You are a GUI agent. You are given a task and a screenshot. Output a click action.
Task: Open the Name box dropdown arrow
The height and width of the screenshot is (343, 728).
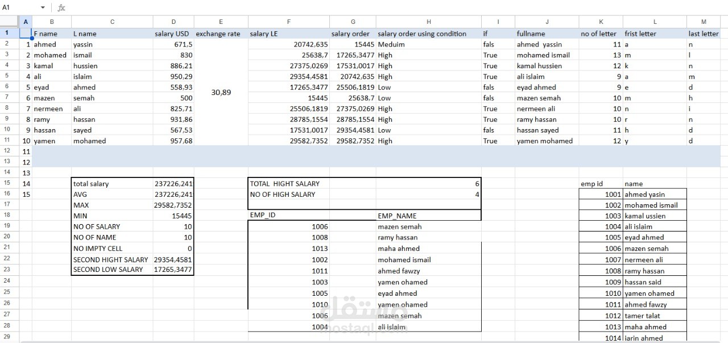point(43,8)
